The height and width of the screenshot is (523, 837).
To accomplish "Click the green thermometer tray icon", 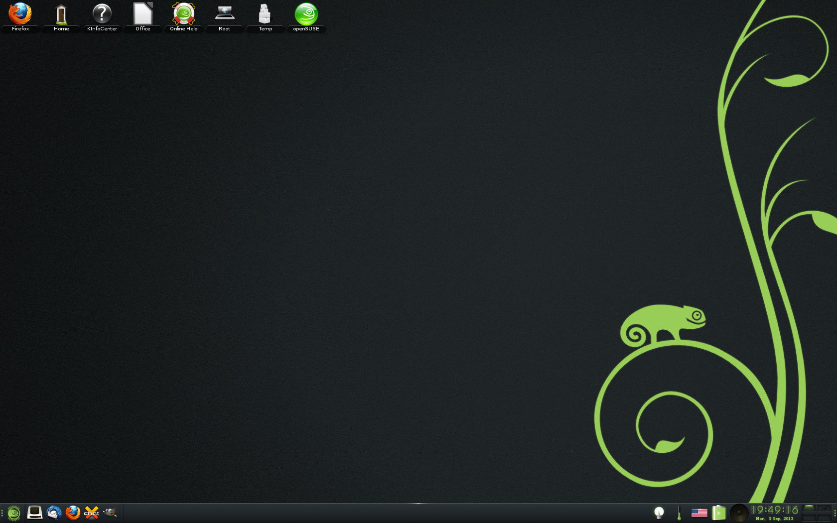I will (679, 513).
